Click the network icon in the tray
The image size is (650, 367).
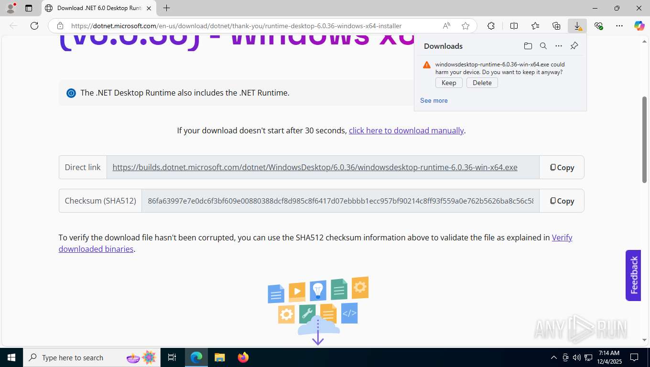(588, 357)
